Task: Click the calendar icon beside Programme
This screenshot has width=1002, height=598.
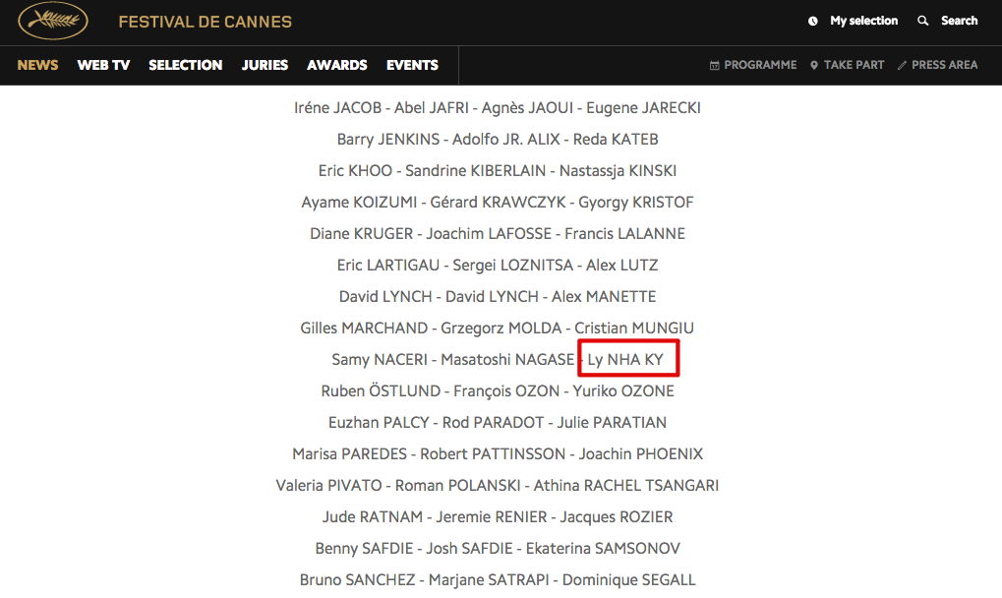Action: coord(715,65)
